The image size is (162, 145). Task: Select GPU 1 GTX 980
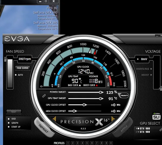(143, 129)
